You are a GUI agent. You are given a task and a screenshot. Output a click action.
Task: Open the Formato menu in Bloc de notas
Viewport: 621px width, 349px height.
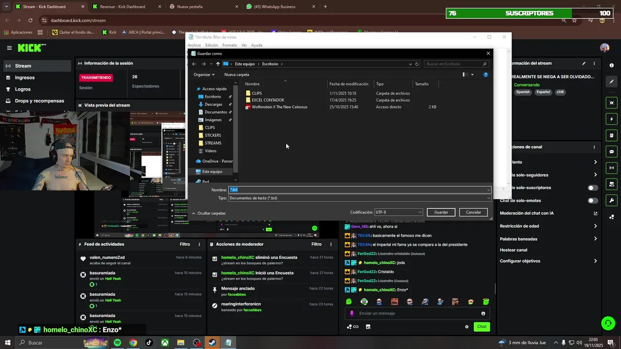229,45
